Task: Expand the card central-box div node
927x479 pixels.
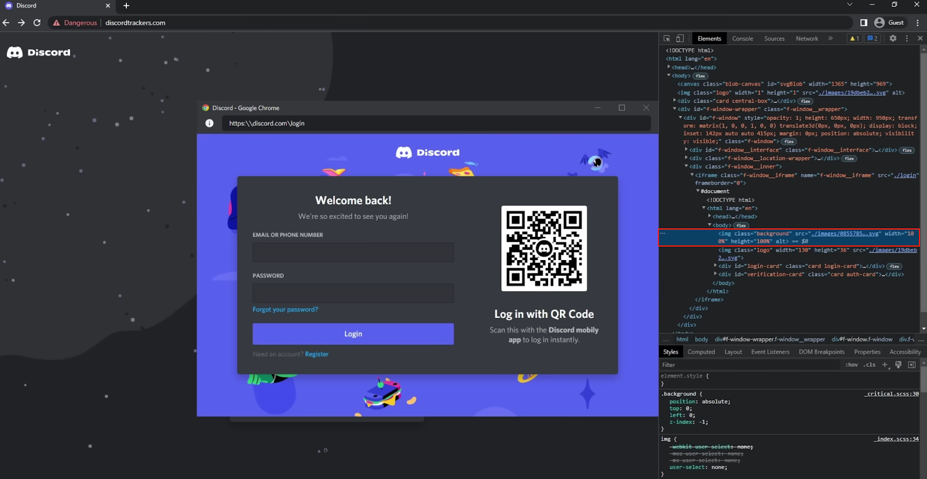Action: point(674,101)
